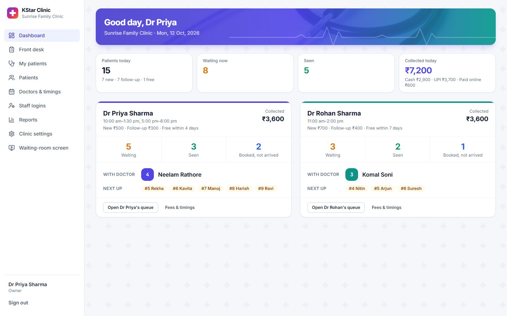
Task: Click the Waiting now count card
Action: click(x=245, y=73)
